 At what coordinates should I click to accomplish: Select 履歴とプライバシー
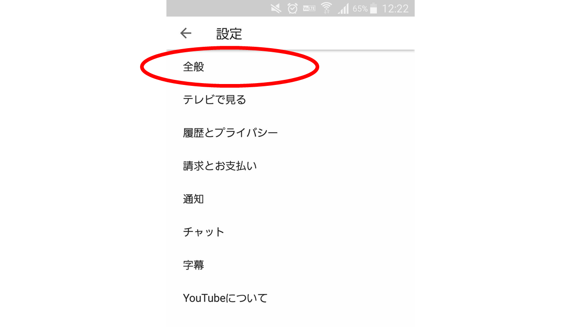click(291, 133)
